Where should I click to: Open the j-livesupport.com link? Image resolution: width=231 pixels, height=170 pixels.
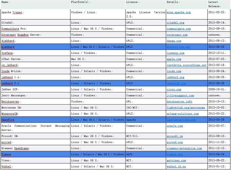click(180, 95)
